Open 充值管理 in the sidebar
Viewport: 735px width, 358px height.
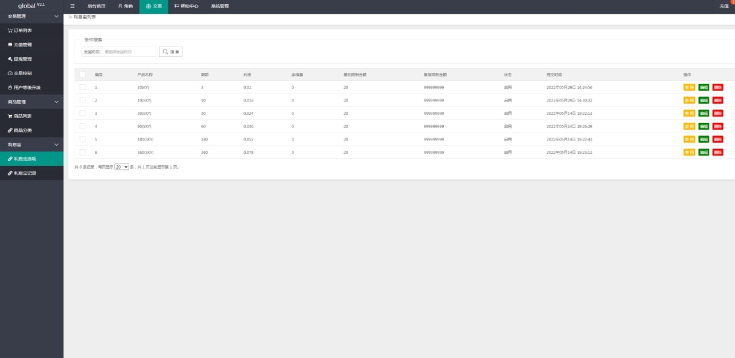[23, 45]
